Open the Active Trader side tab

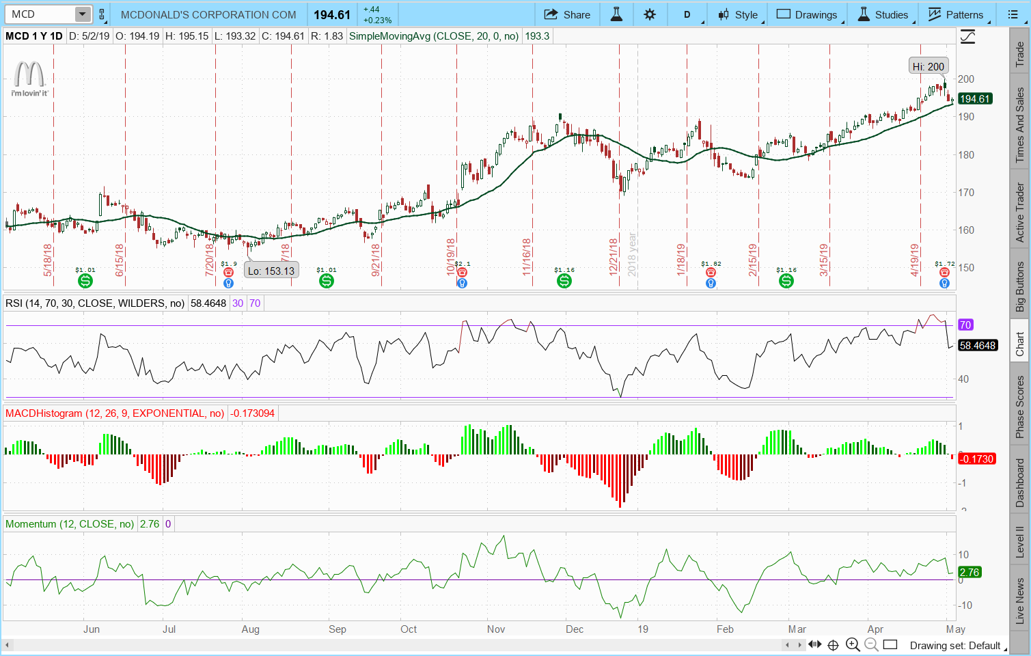[1019, 212]
